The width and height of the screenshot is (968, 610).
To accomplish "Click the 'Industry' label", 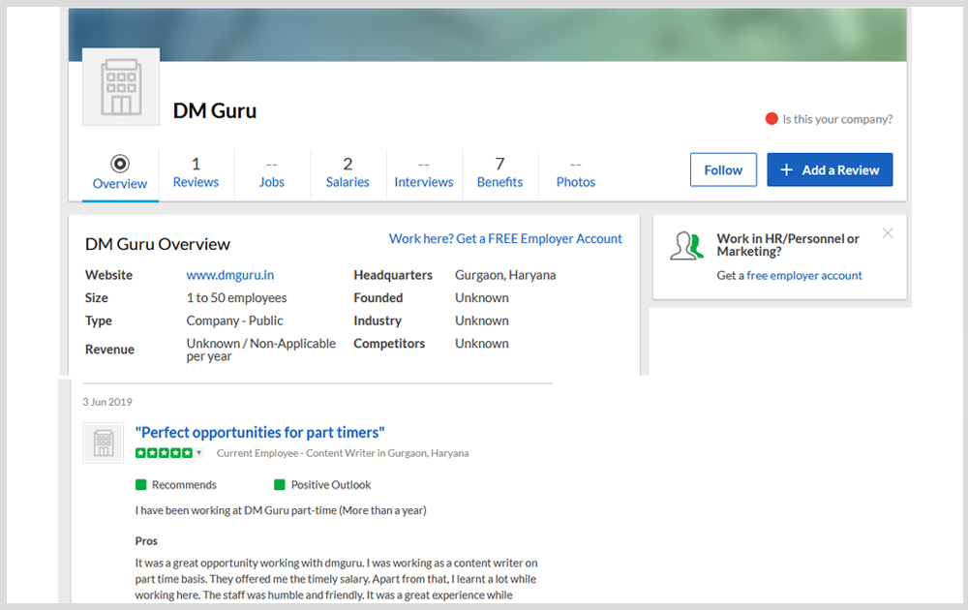I will [x=378, y=321].
